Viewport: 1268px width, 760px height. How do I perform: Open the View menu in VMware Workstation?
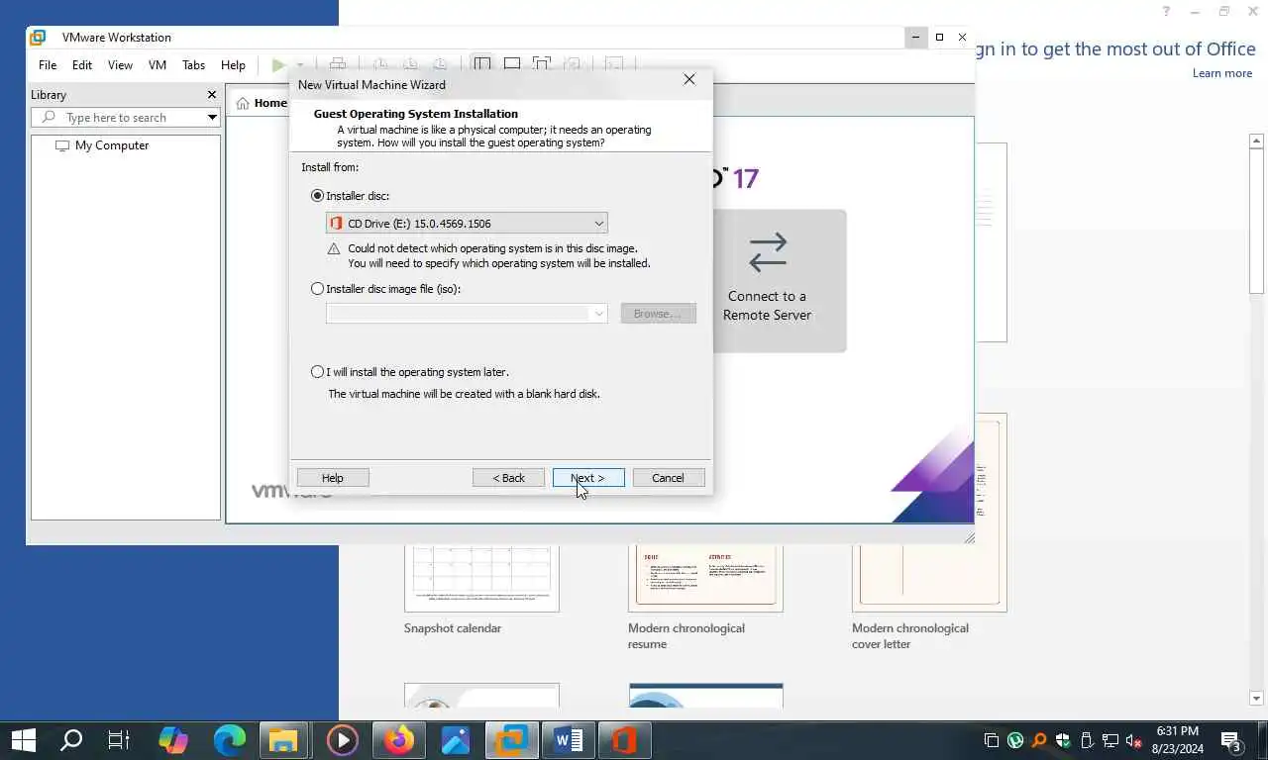point(120,65)
